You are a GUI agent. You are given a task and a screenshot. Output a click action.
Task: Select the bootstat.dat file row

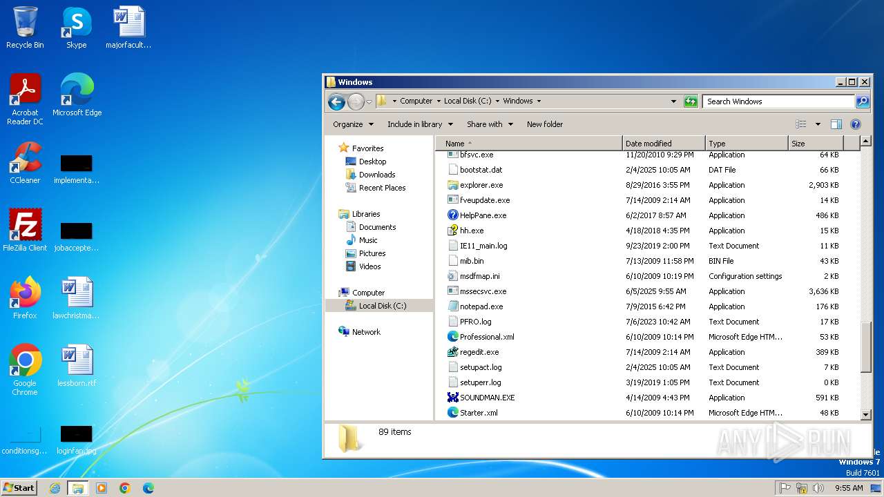[x=648, y=170]
